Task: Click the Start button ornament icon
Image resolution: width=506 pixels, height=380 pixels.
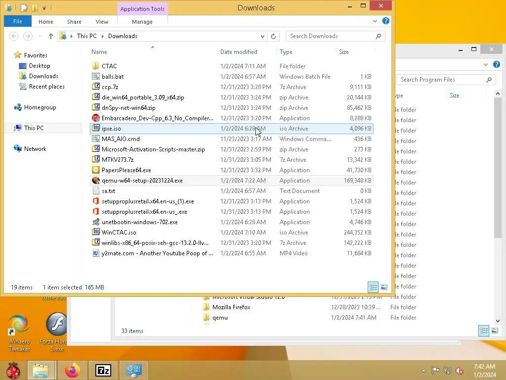Action: (x=13, y=370)
